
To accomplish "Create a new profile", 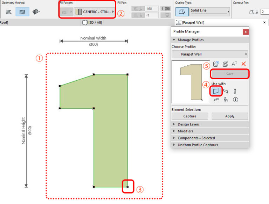I will (x=216, y=64).
